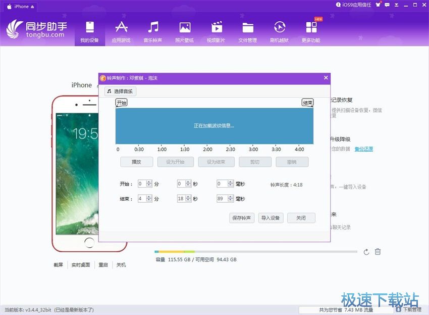This screenshot has width=429, height=315.
Task: Click the start minutes input field
Action: coord(142,184)
